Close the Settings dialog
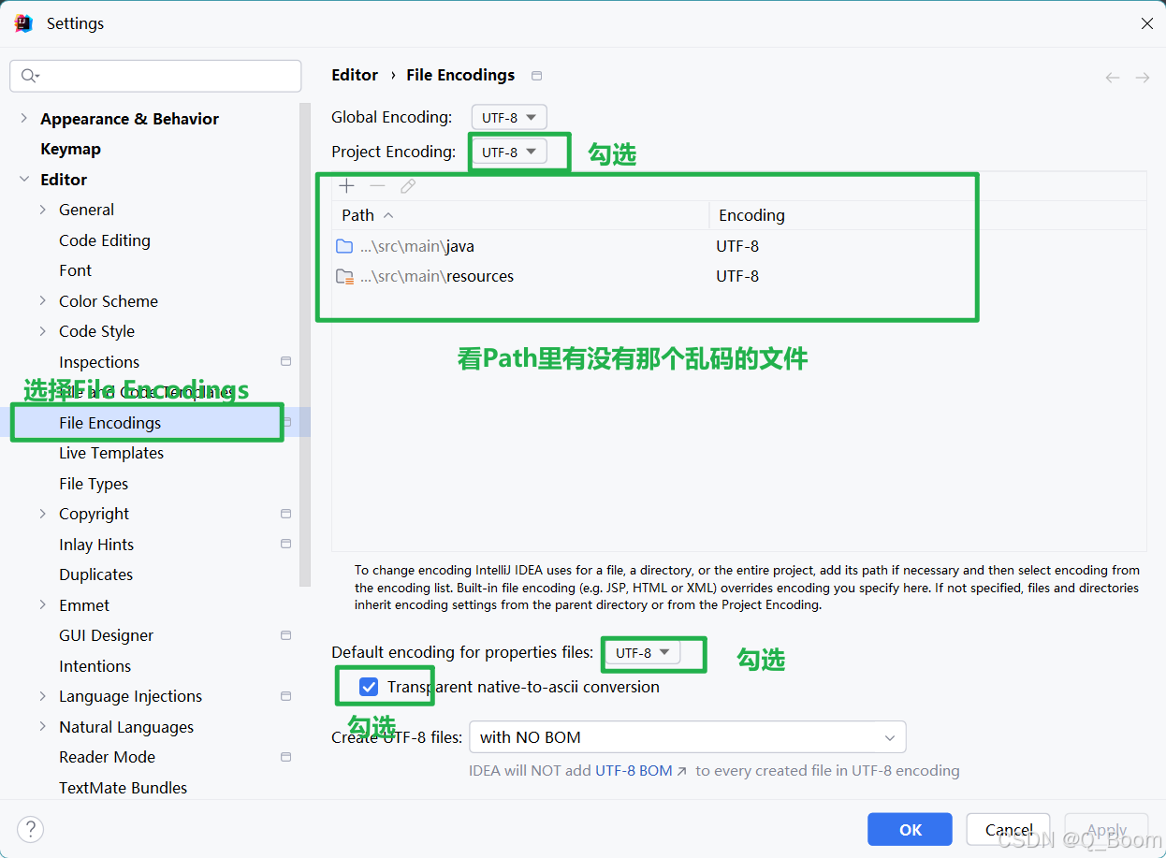Viewport: 1166px width, 858px height. [x=1146, y=23]
